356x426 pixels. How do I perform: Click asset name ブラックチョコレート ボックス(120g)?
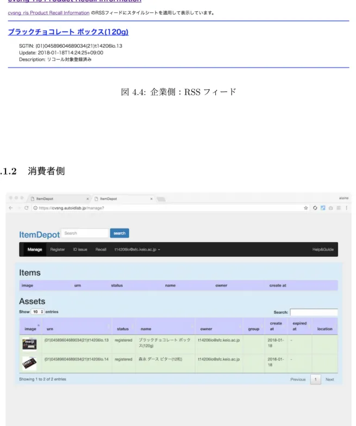click(x=165, y=343)
